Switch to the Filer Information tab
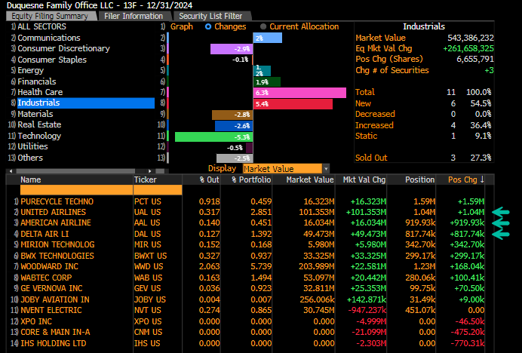Screen dimensions: 522x353 pyautogui.click(x=135, y=15)
